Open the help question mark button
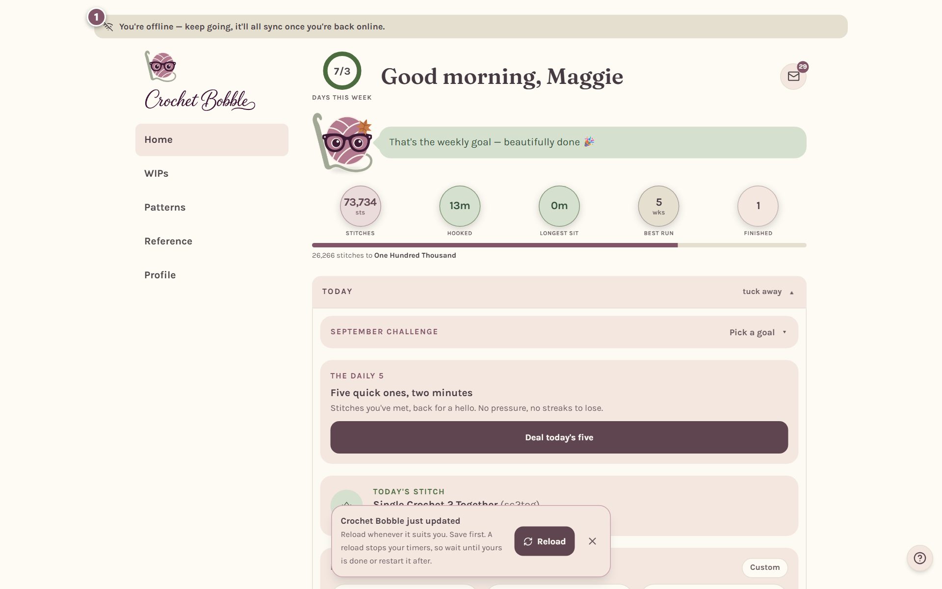The image size is (942, 589). (x=920, y=558)
